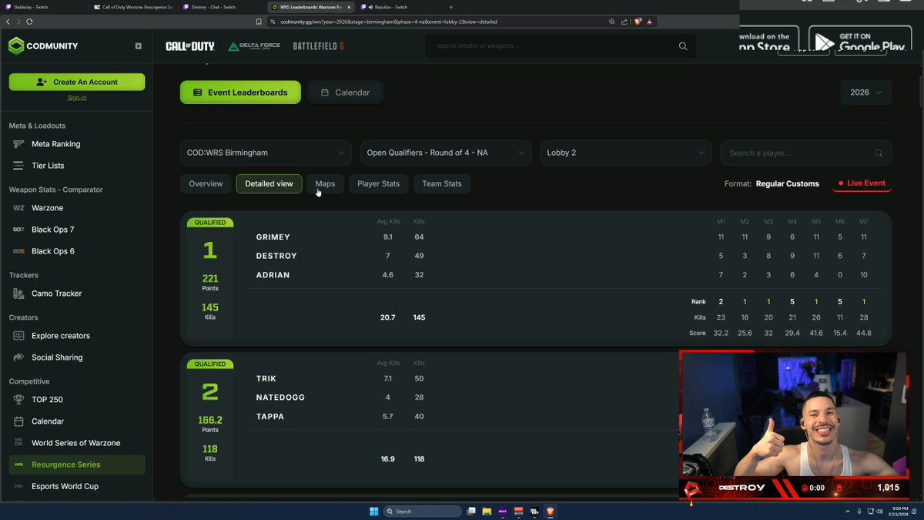Reload the browser page
924x520 pixels.
[29, 22]
